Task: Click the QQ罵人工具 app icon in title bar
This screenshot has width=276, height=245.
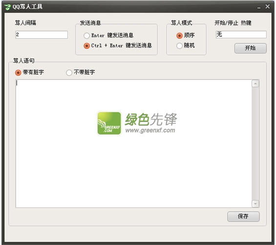Action: tap(7, 7)
